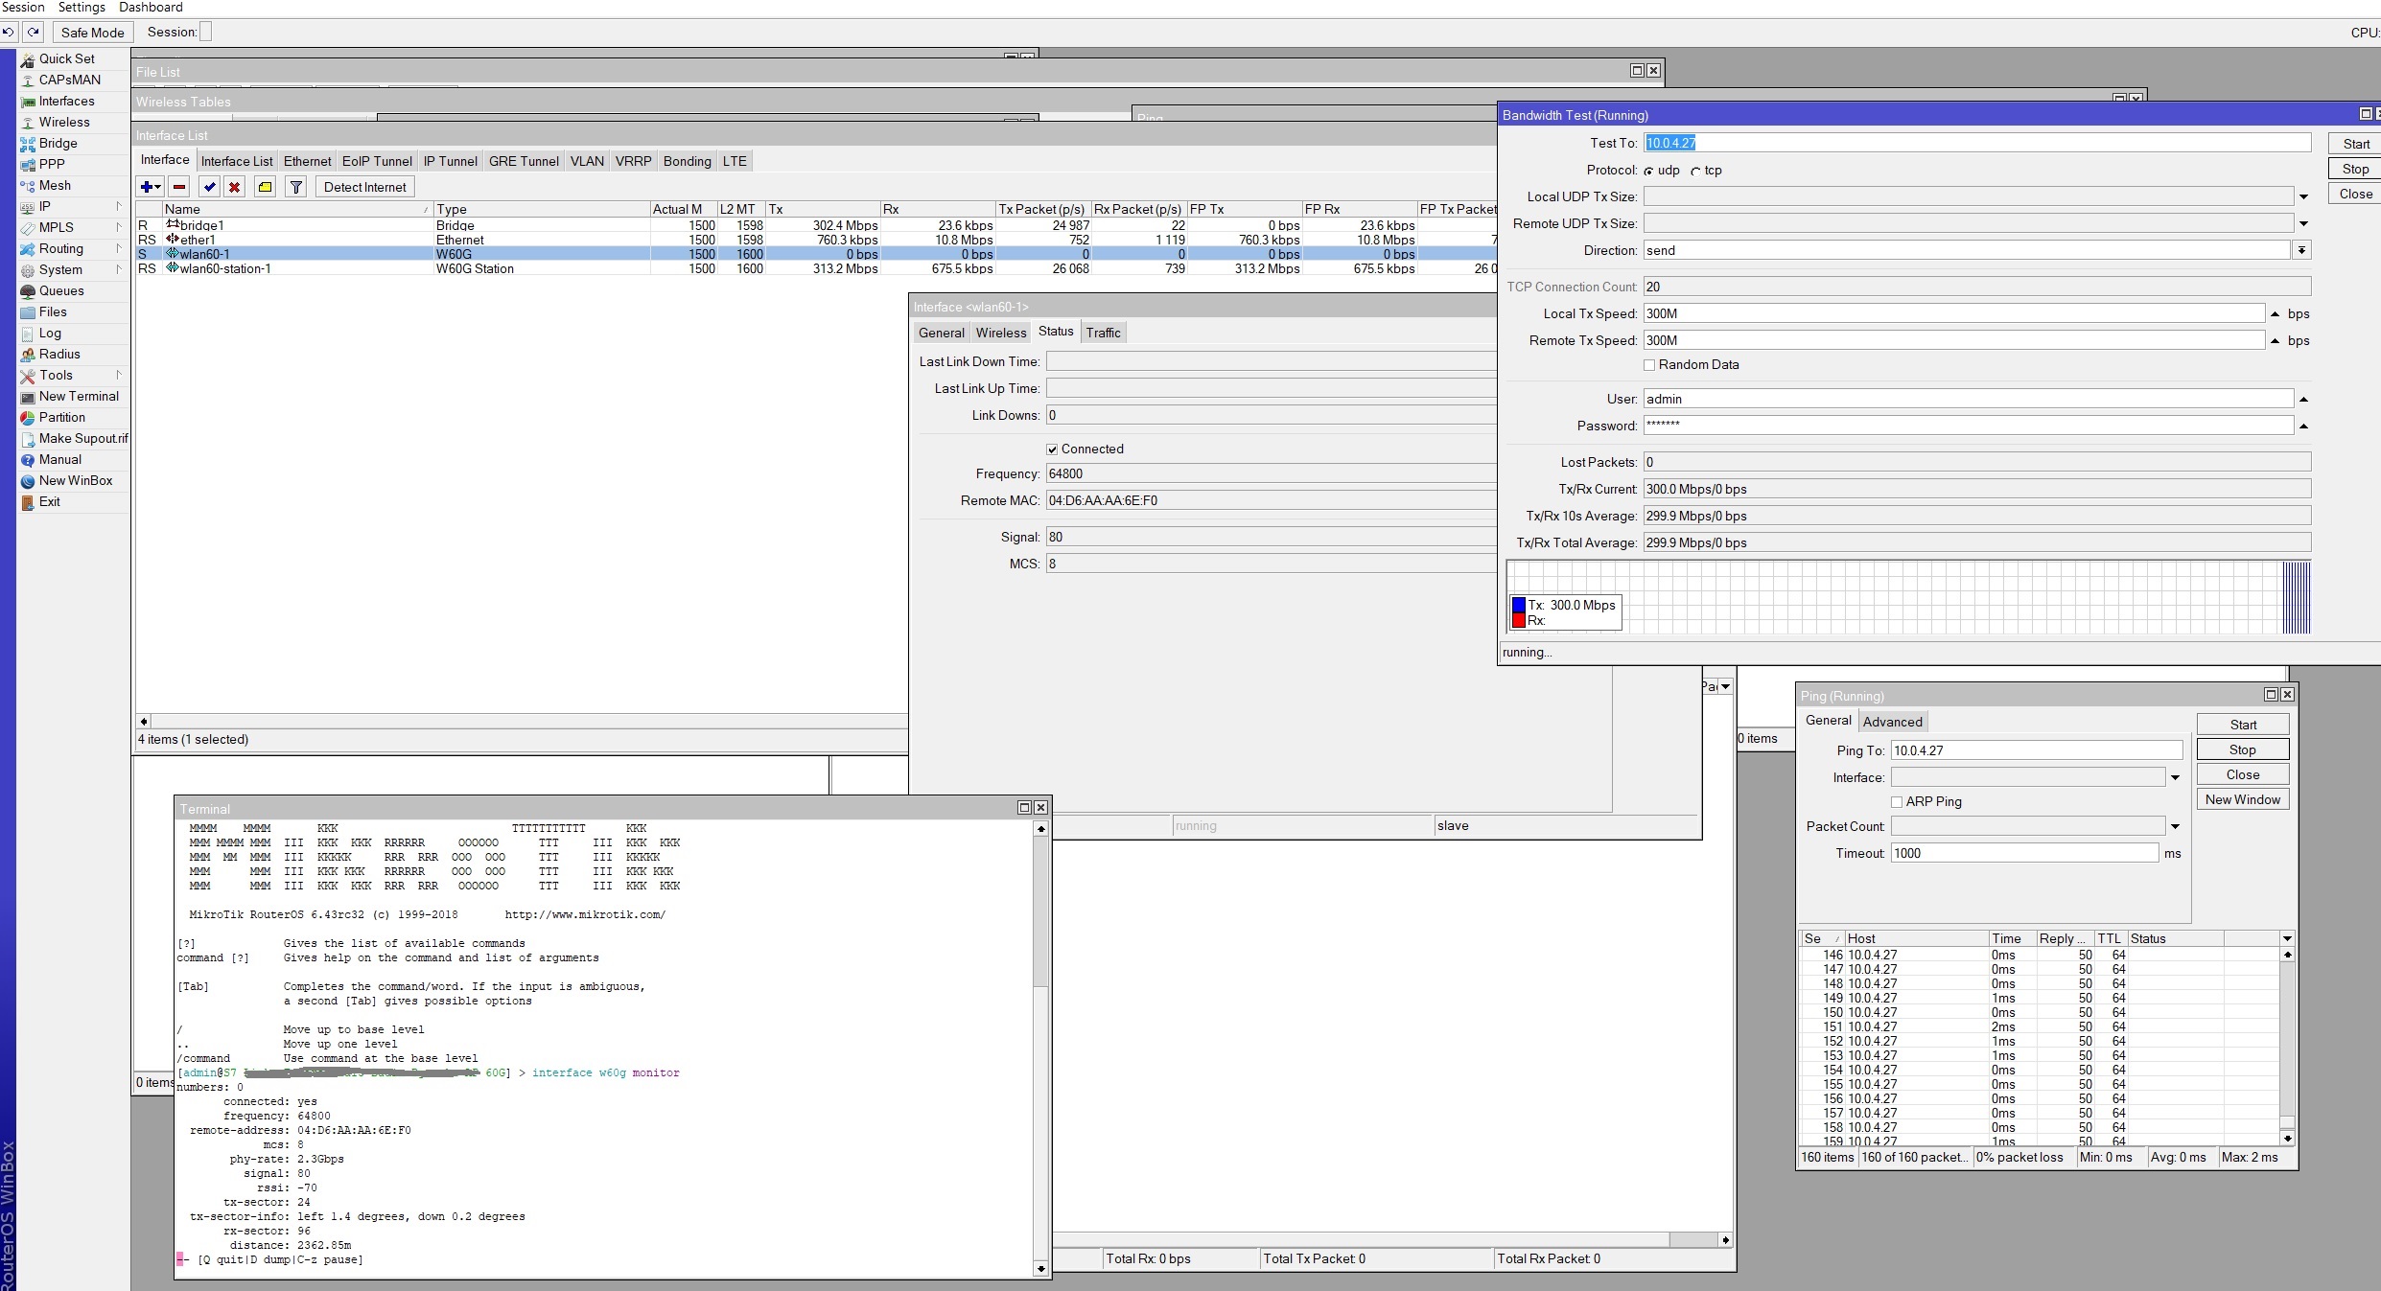Click the blue Tx color swatch in legend
Image resolution: width=2381 pixels, height=1291 pixels.
point(1519,605)
